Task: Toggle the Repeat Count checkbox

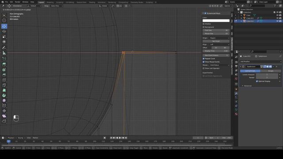Action: (x=203, y=59)
